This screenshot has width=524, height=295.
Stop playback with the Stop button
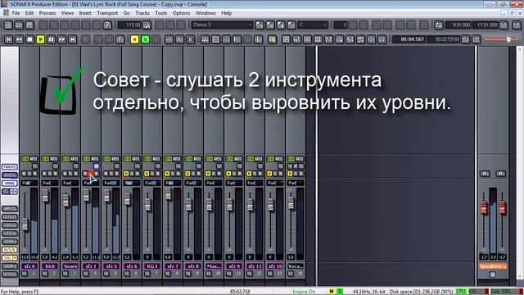pos(29,39)
